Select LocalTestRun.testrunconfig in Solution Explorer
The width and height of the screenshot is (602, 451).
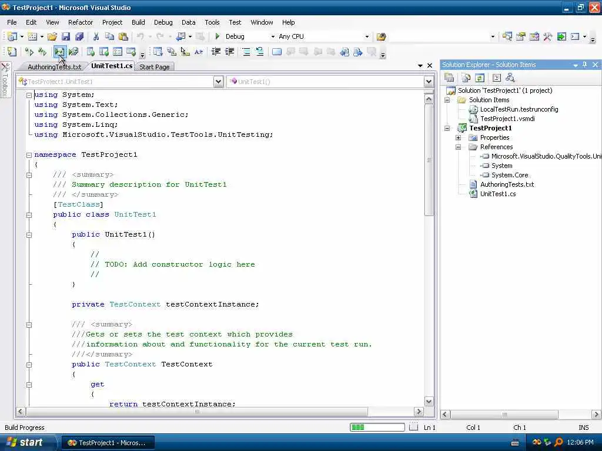pos(519,109)
